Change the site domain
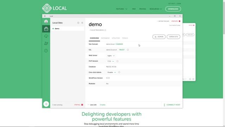The width and height of the screenshot is (225, 127). (x=119, y=44)
